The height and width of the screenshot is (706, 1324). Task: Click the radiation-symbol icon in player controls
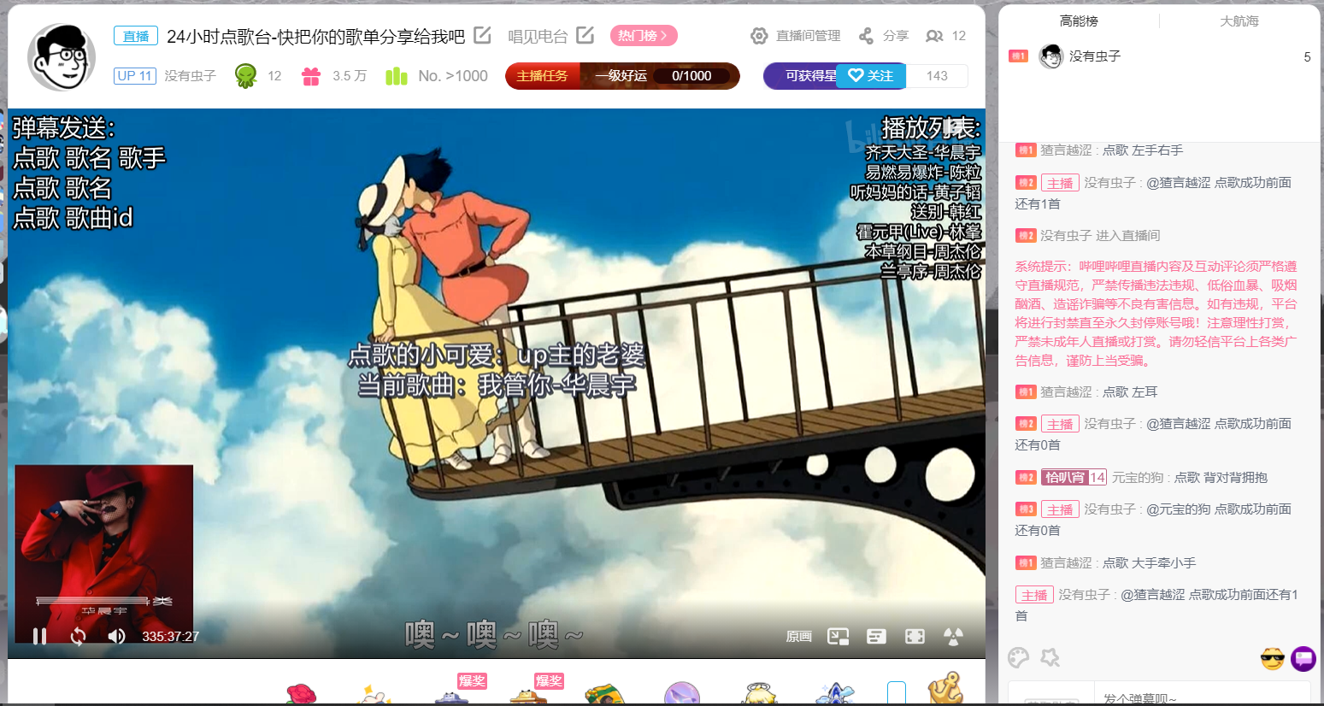point(953,636)
